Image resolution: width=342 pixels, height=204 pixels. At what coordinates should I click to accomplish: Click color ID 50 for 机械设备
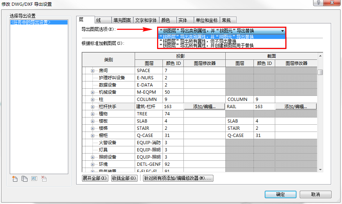click(x=173, y=92)
